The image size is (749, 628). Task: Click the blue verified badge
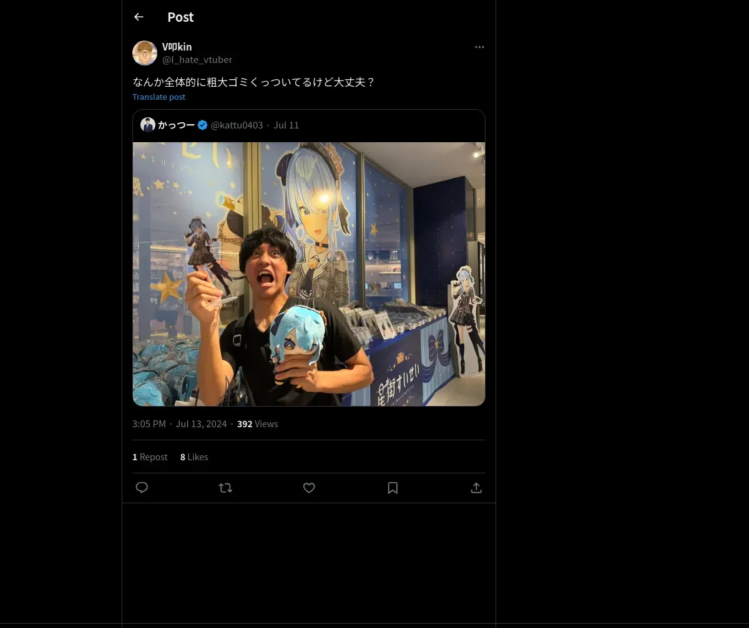203,125
